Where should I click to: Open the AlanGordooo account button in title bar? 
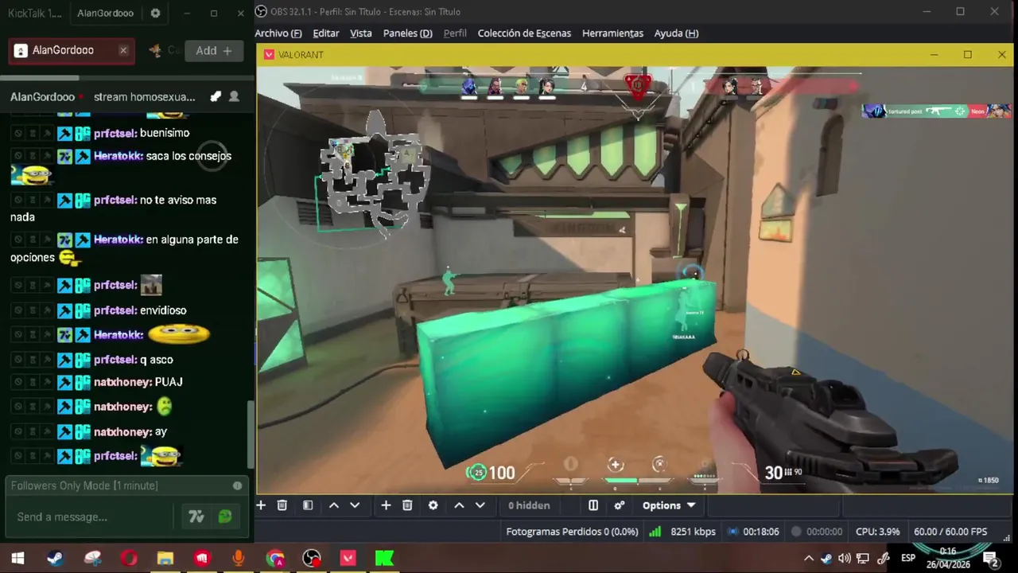click(x=105, y=14)
